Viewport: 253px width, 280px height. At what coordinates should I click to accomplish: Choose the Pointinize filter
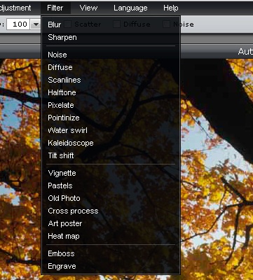point(111,118)
